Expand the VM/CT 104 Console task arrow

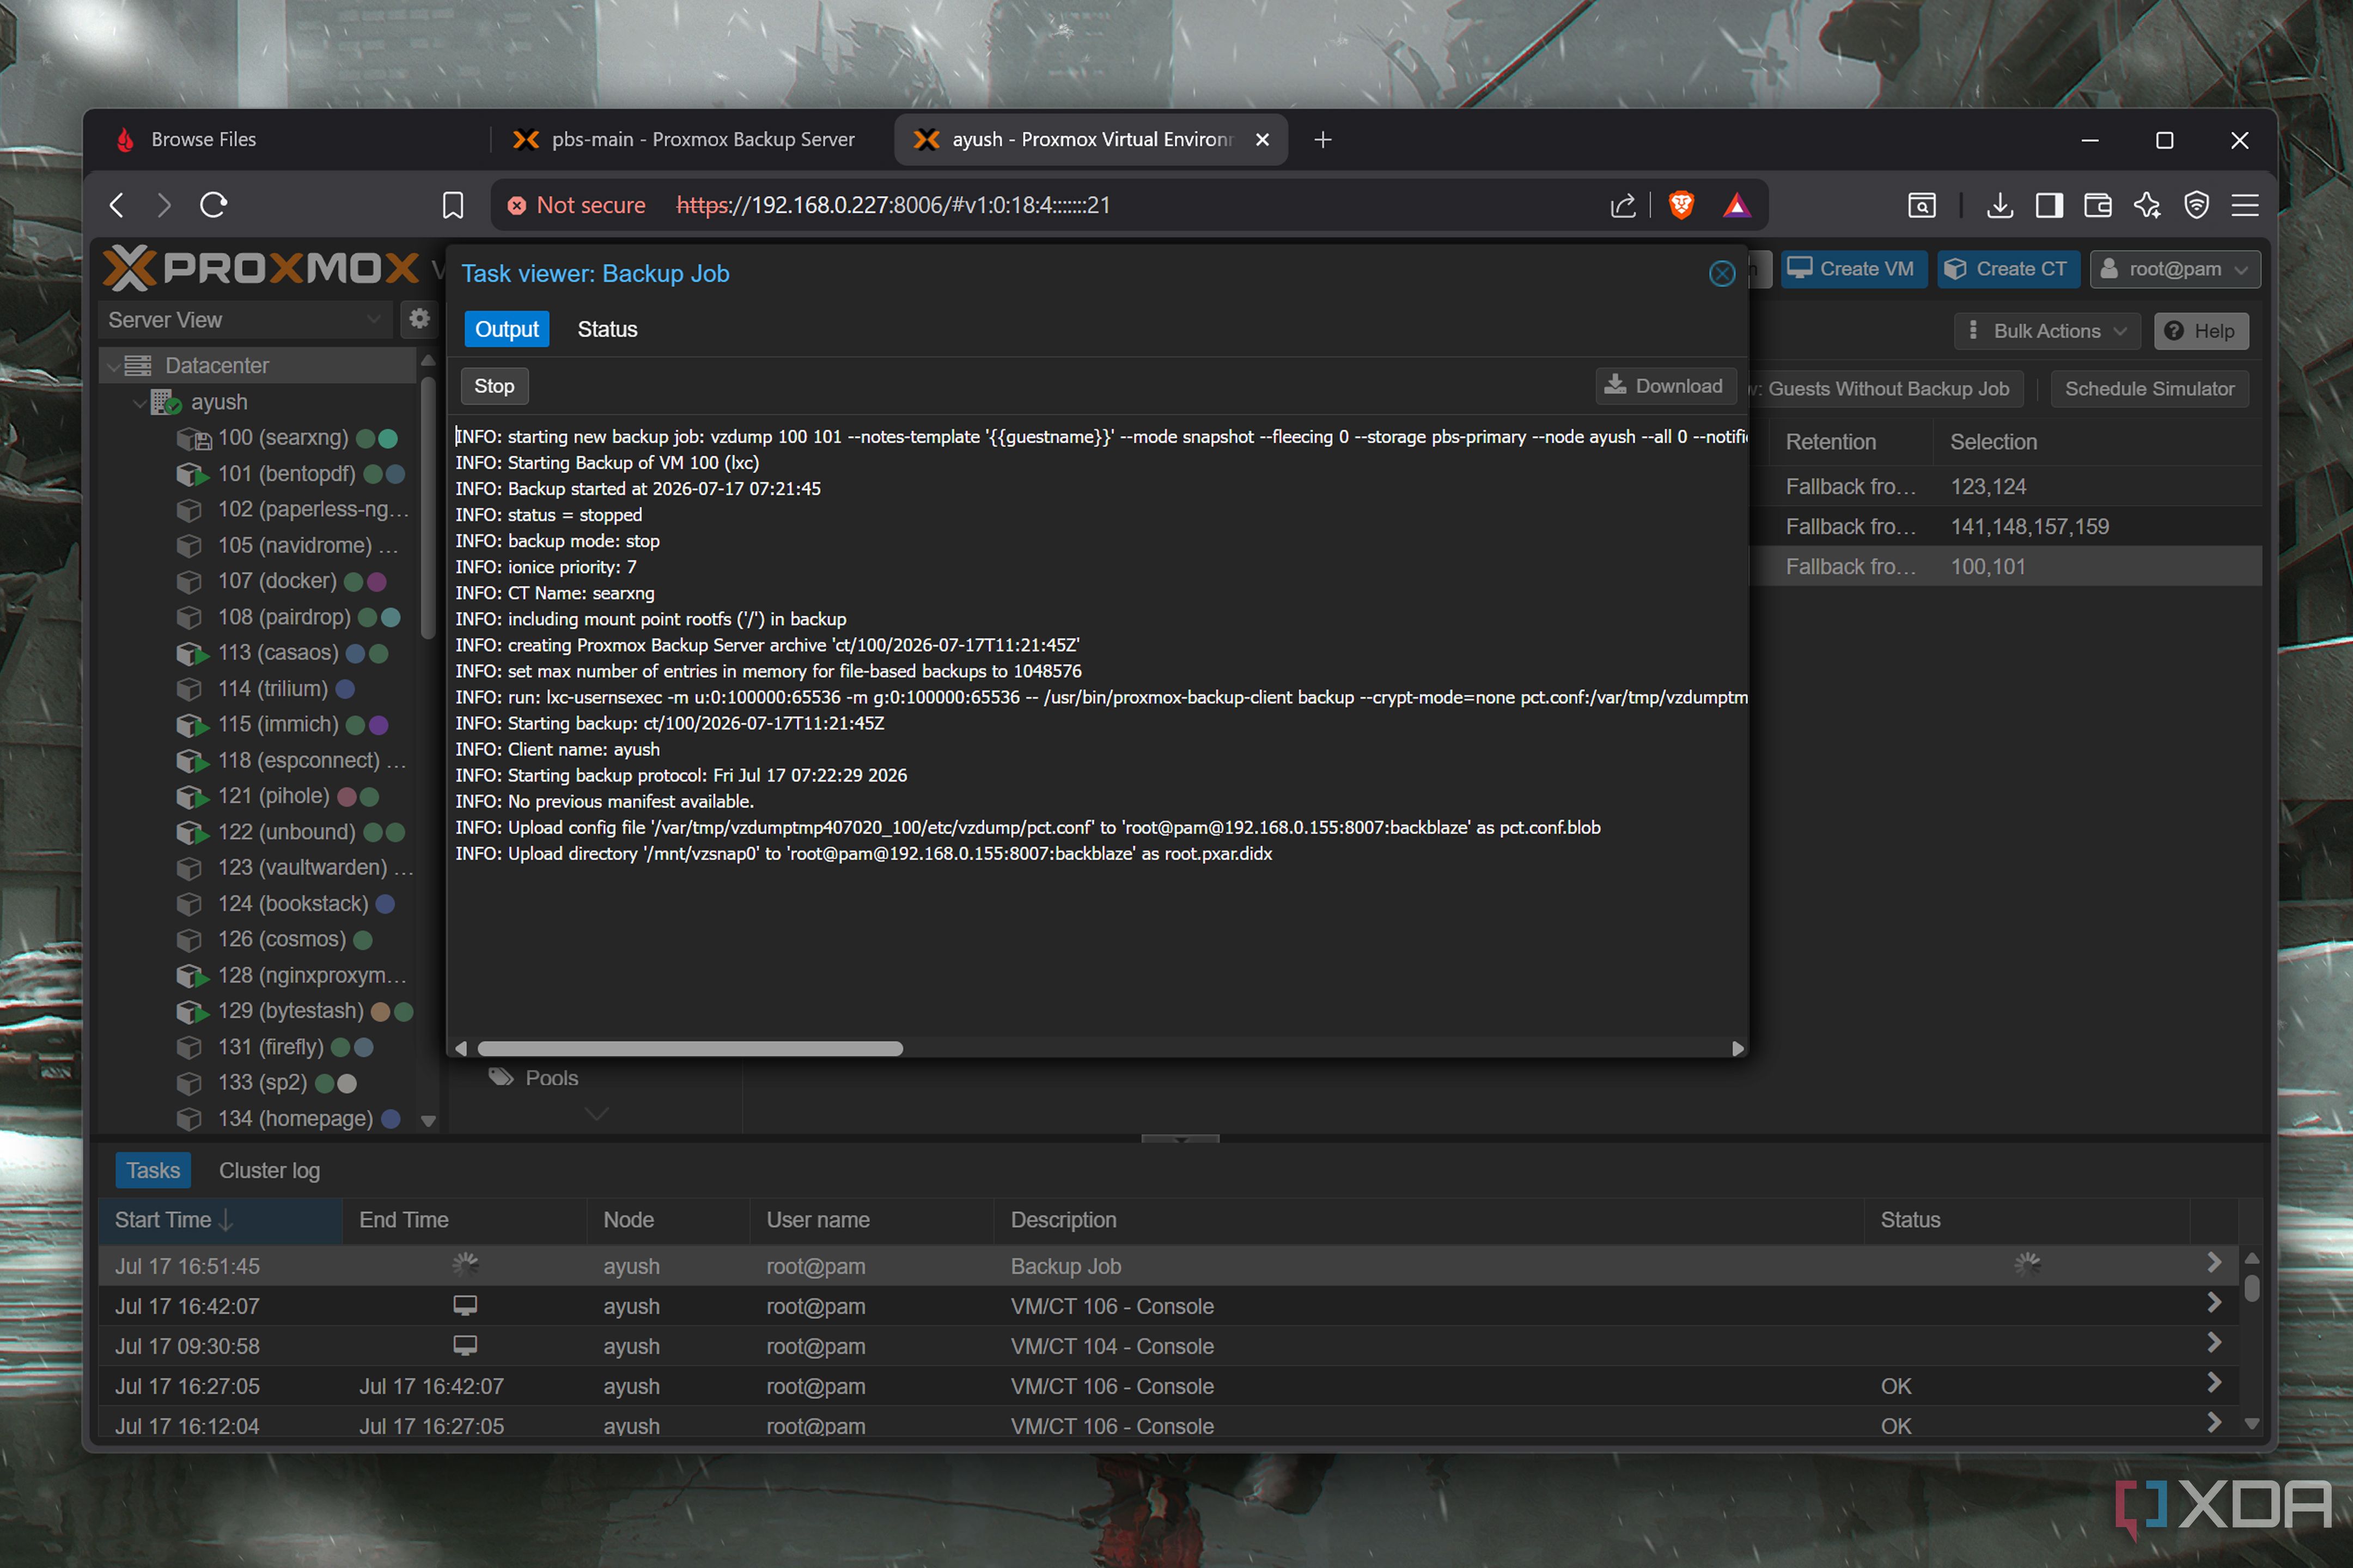pyautogui.click(x=2213, y=1343)
